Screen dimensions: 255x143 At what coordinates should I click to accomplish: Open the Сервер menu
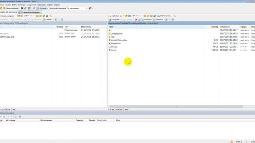coord(50,5)
